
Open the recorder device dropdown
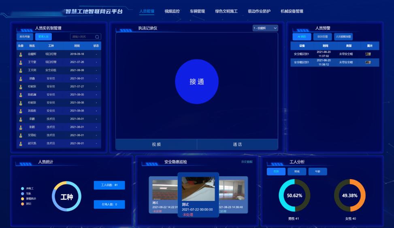pyautogui.click(x=265, y=28)
